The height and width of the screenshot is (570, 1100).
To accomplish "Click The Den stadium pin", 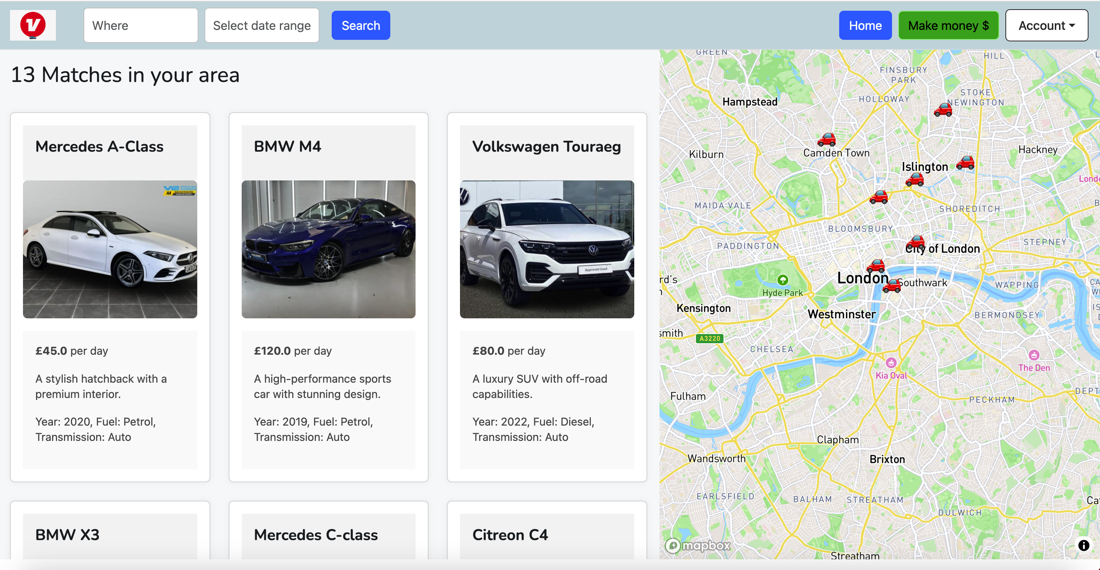I will pos(1033,355).
